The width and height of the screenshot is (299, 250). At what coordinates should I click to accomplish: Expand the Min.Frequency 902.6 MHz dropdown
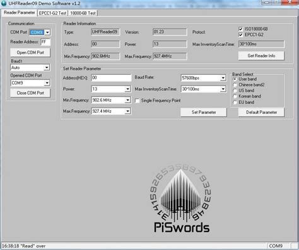tap(127, 100)
